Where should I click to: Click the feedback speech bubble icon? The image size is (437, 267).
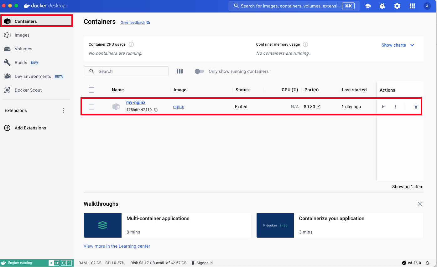148,23
